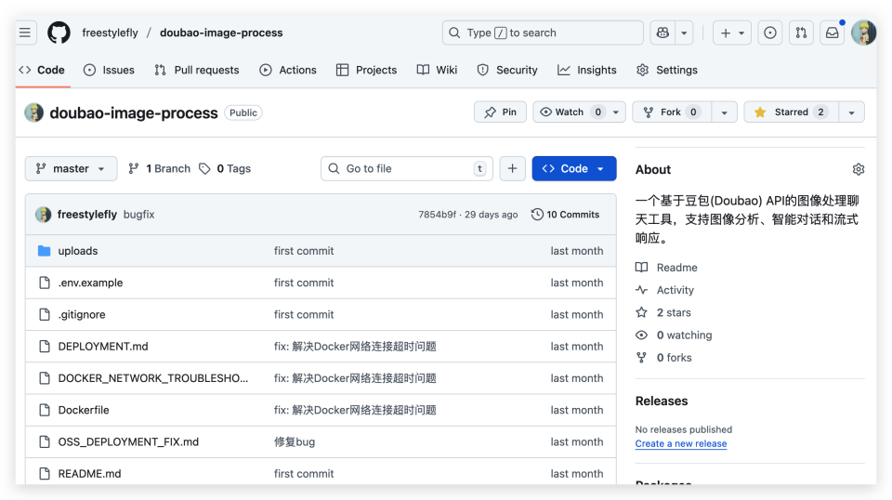Open the notifications inbox icon
Image resolution: width=892 pixels, height=500 pixels.
832,33
